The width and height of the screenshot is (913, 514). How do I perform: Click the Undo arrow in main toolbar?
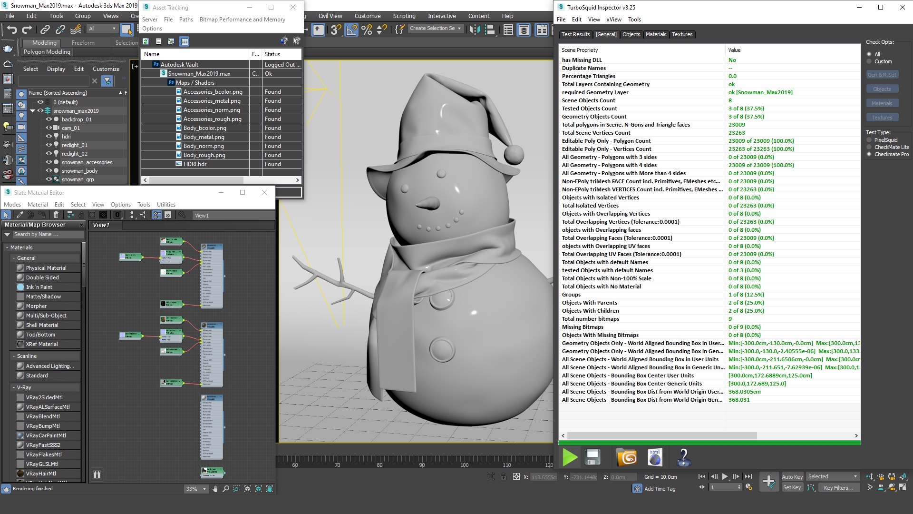click(x=12, y=30)
